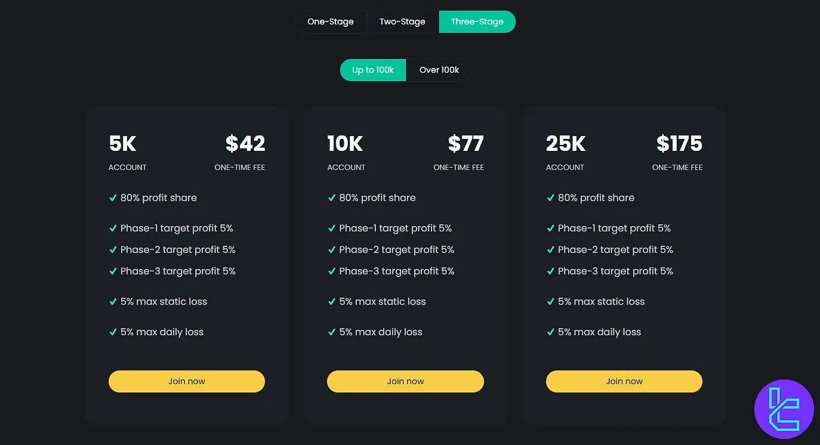820x445 pixels.
Task: Switch to the One-Stage tab
Action: (331, 21)
